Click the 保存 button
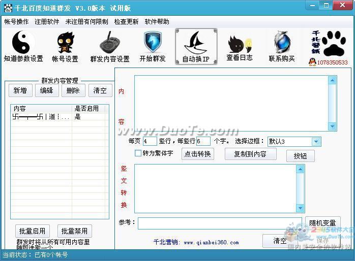The image size is (355, 261). (x=322, y=241)
